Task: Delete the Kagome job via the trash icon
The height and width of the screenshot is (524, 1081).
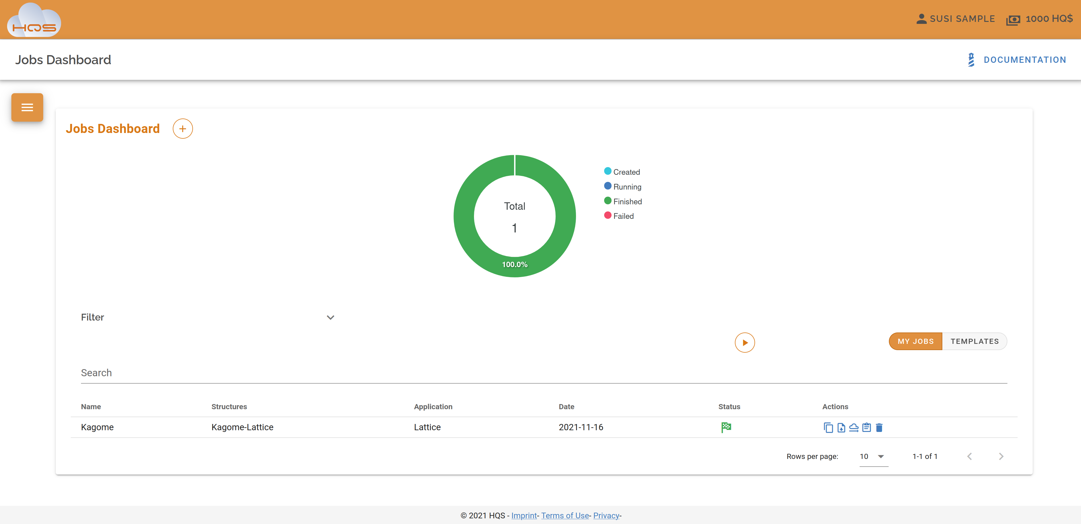Action: (880, 427)
